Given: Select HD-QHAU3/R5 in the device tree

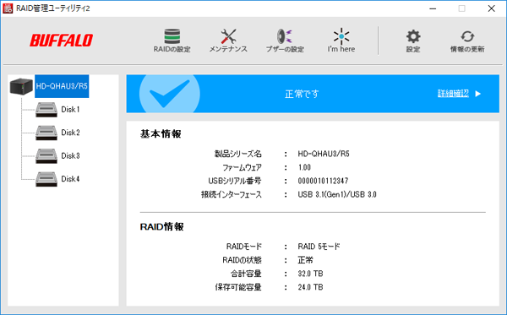Looking at the screenshot, I should click(x=62, y=86).
